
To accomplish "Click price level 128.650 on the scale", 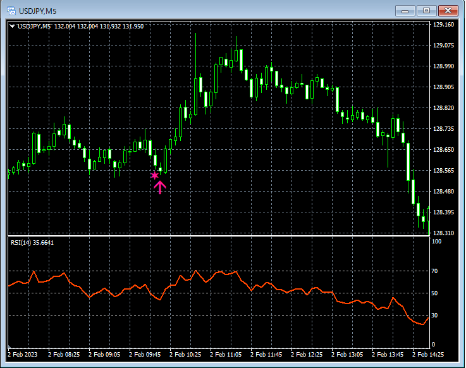I will [443, 149].
